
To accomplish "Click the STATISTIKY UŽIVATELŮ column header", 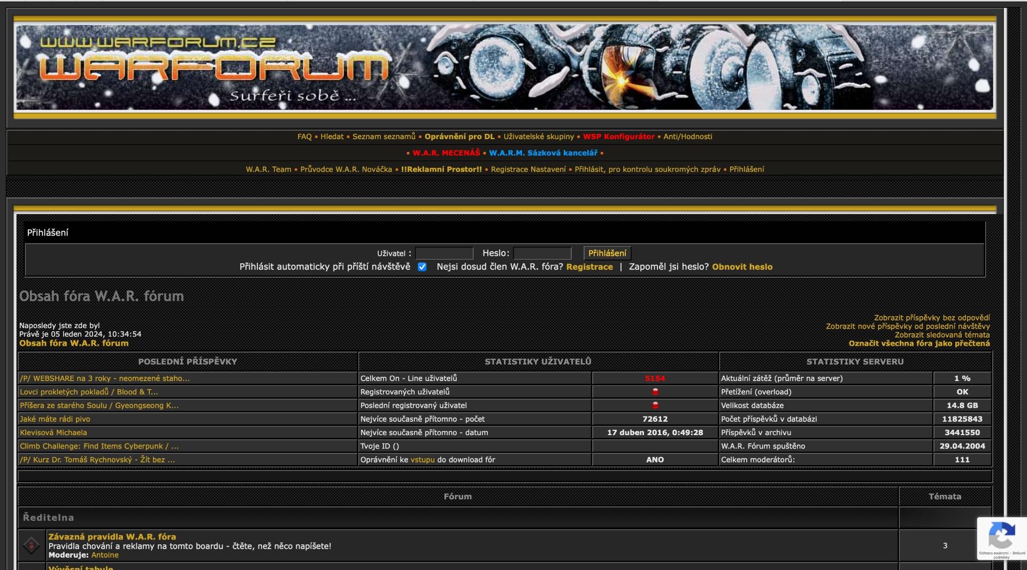I will click(x=538, y=361).
